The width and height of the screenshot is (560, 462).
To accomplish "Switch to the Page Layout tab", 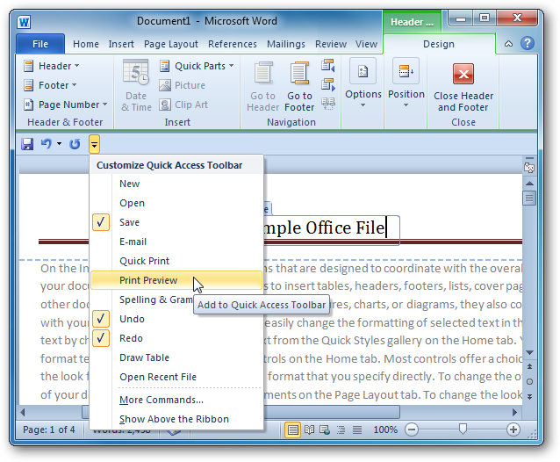I will 170,44.
